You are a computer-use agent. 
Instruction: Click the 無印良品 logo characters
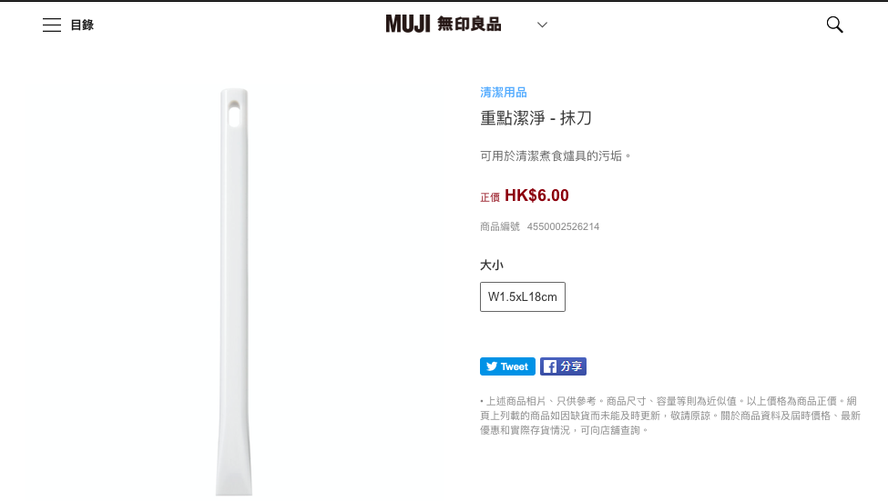[469, 25]
